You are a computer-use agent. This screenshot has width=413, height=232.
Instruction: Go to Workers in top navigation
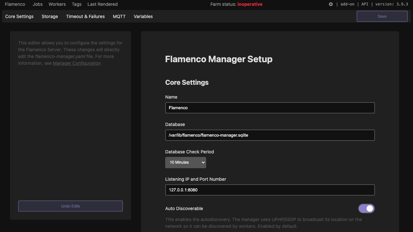[57, 4]
